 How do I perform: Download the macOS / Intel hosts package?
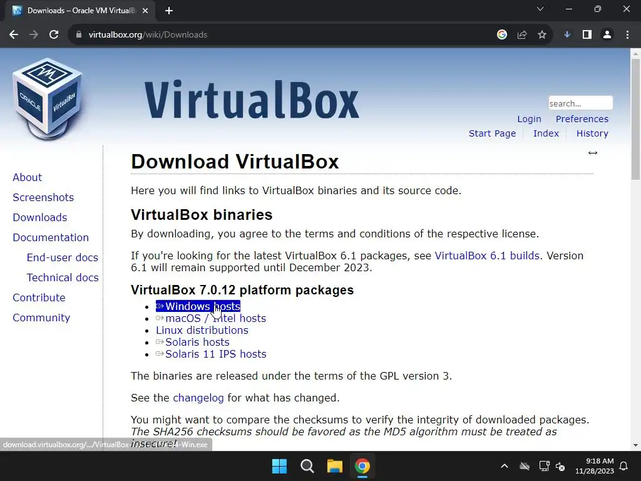point(211,318)
